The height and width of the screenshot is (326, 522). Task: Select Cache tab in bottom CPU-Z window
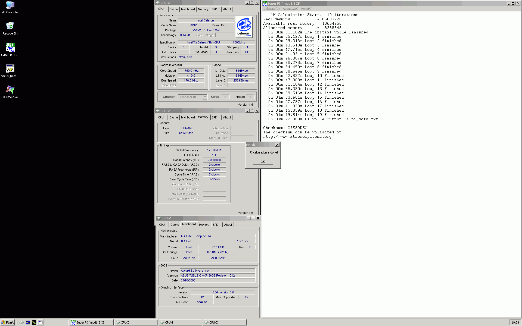(175, 225)
